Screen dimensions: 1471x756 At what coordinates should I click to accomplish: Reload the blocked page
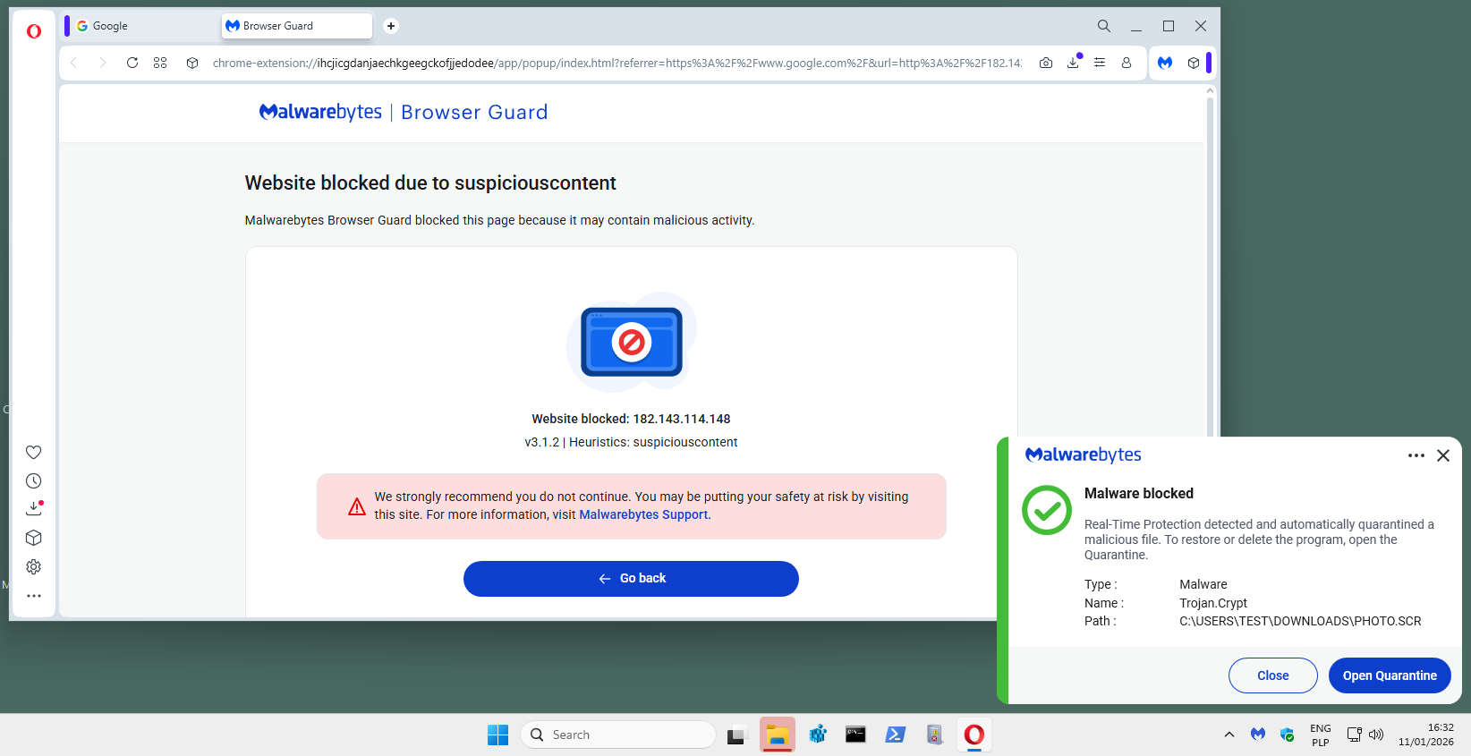point(132,63)
